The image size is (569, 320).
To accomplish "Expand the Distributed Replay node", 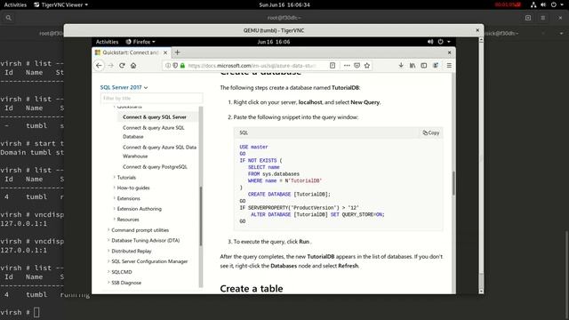I will (x=108, y=251).
